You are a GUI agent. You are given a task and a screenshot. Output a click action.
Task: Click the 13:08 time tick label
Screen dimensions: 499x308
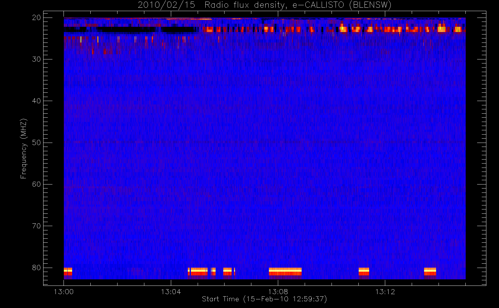point(278,292)
